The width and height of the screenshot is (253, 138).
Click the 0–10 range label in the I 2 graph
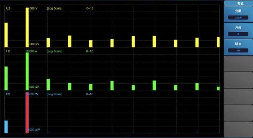(x=90, y=51)
